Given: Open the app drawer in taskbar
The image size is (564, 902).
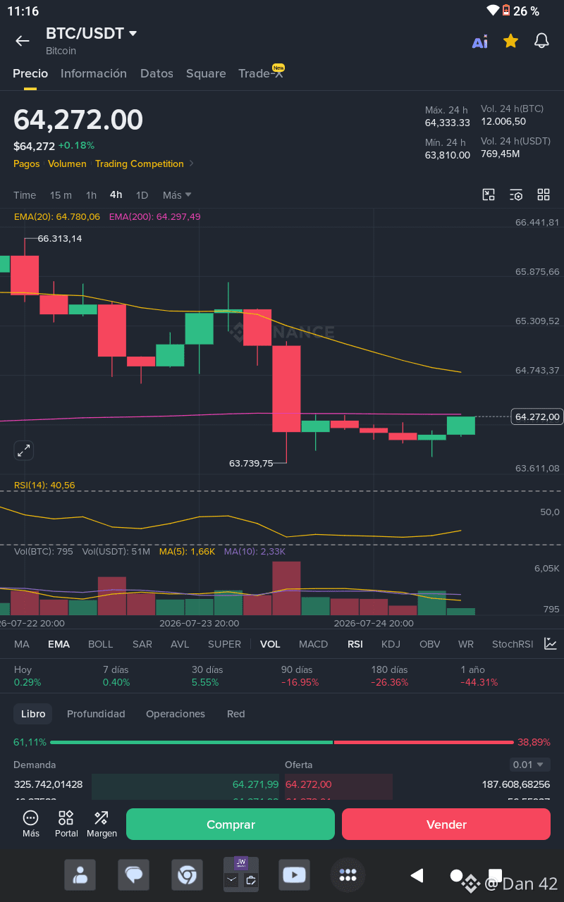Looking at the screenshot, I should pyautogui.click(x=348, y=875).
